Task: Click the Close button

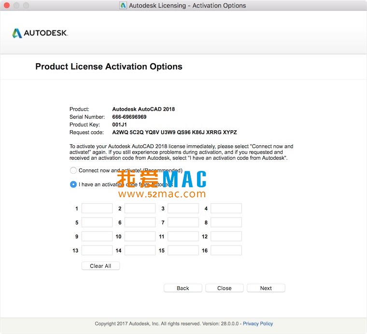Action: click(x=225, y=288)
